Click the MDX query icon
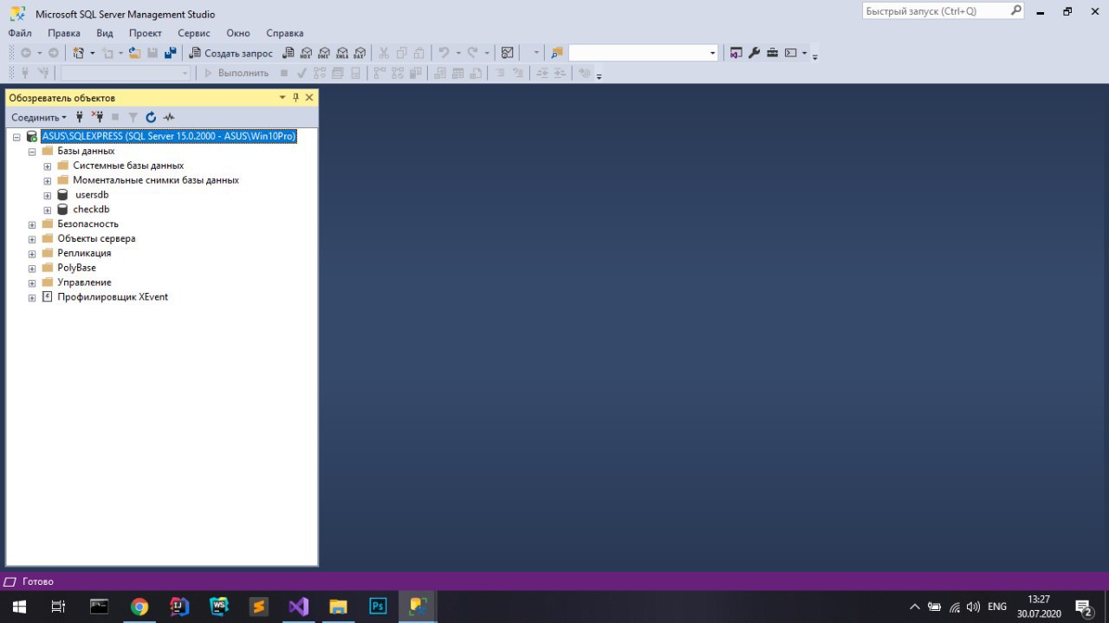Screen dimensions: 1109x623 305,53
